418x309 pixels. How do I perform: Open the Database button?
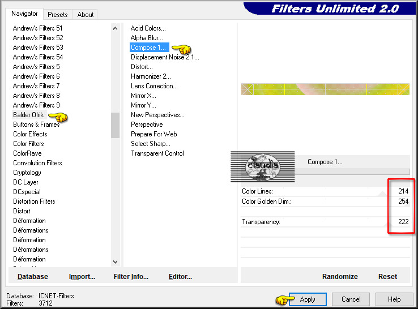pyautogui.click(x=33, y=277)
